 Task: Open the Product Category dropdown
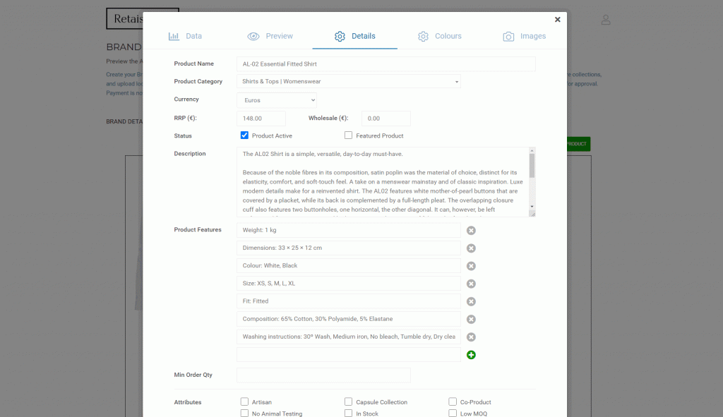coord(349,82)
